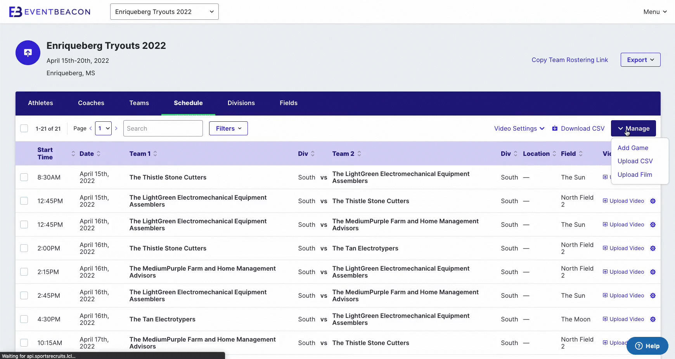Viewport: 675px width, 359px height.
Task: Open settings gear for 2:15PM game
Action: tap(653, 272)
